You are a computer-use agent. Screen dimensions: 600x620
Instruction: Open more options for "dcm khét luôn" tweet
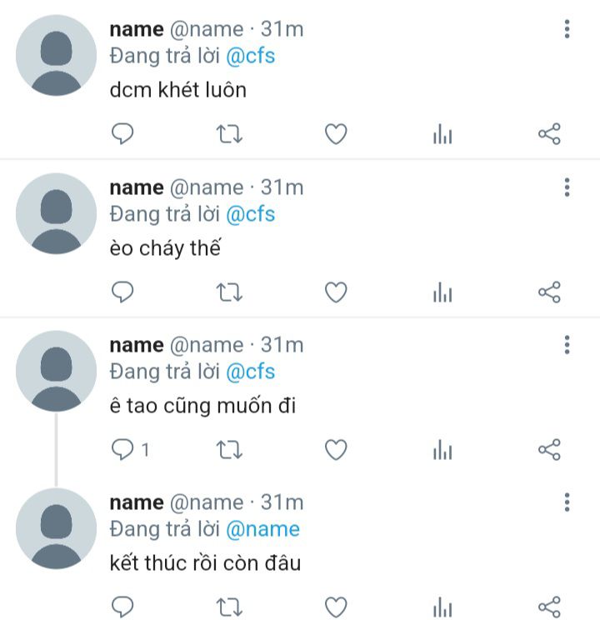click(x=567, y=29)
